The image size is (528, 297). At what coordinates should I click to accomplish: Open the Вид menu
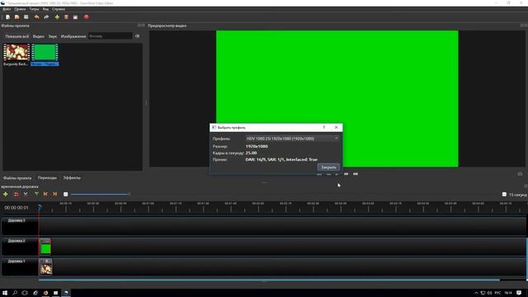coord(45,9)
